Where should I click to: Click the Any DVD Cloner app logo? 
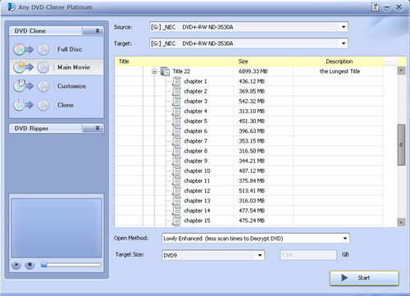coord(11,7)
